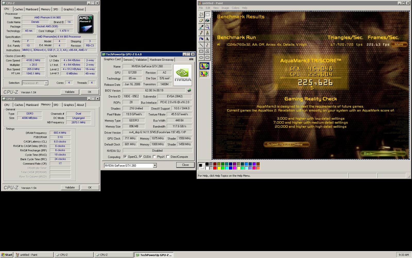Open the Caches tab in the top CPU-Z window
The height and width of the screenshot is (258, 412).
click(x=19, y=9)
